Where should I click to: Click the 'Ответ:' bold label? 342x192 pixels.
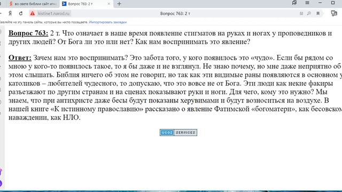(20, 58)
